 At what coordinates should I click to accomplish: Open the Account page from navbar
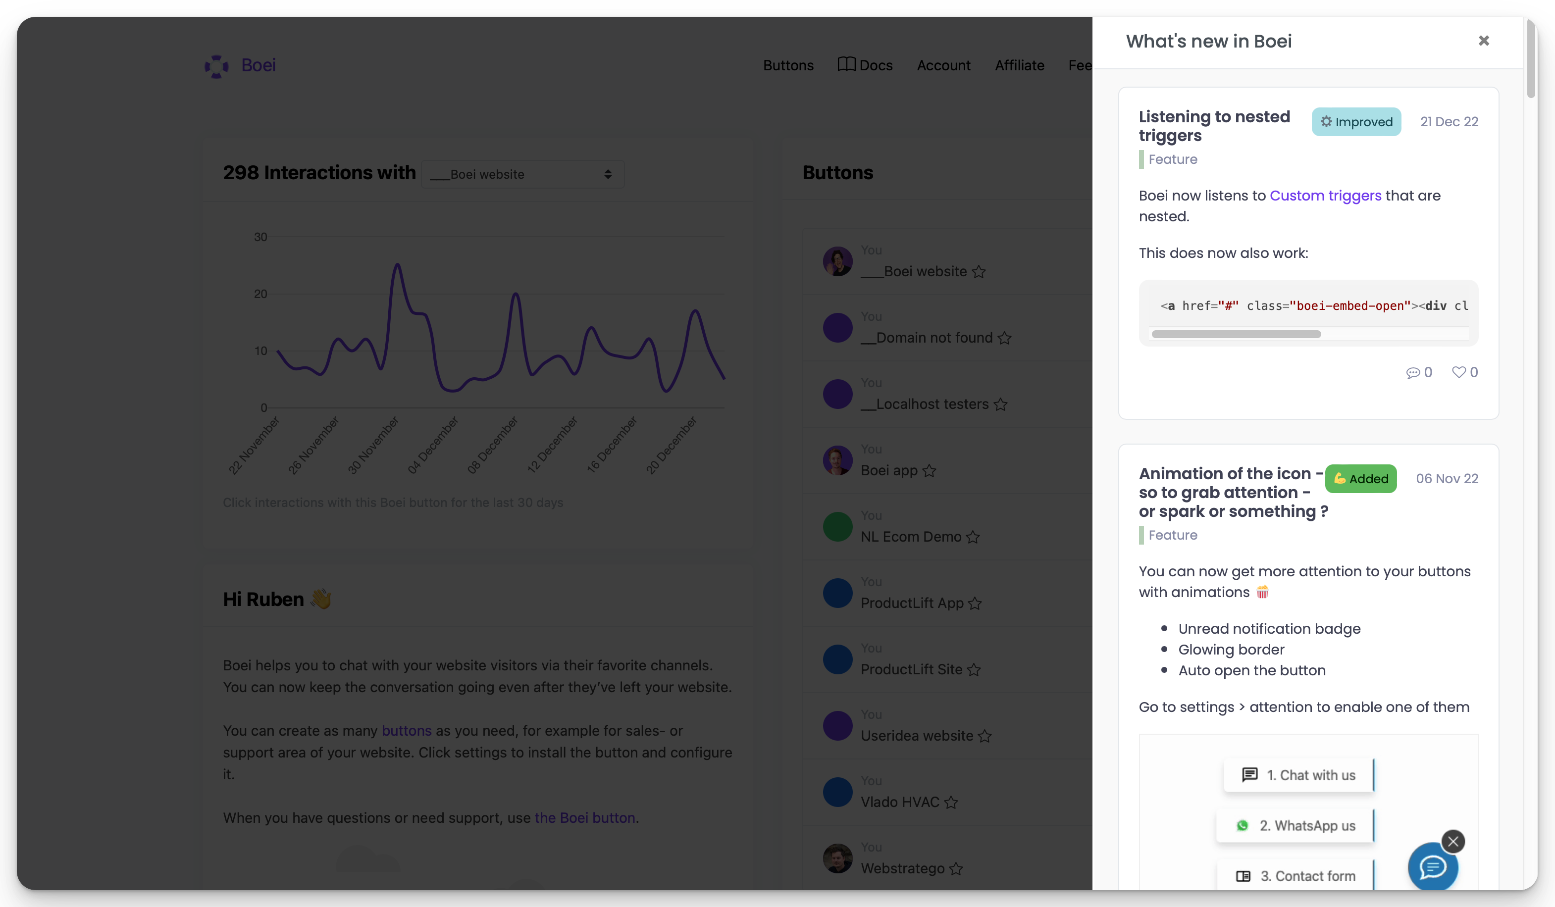tap(943, 65)
